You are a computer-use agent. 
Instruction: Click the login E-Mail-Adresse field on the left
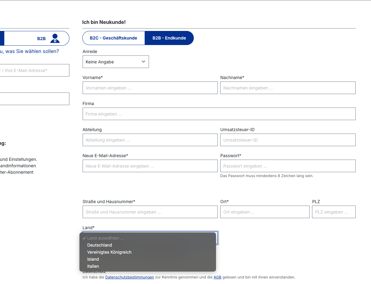(x=34, y=70)
